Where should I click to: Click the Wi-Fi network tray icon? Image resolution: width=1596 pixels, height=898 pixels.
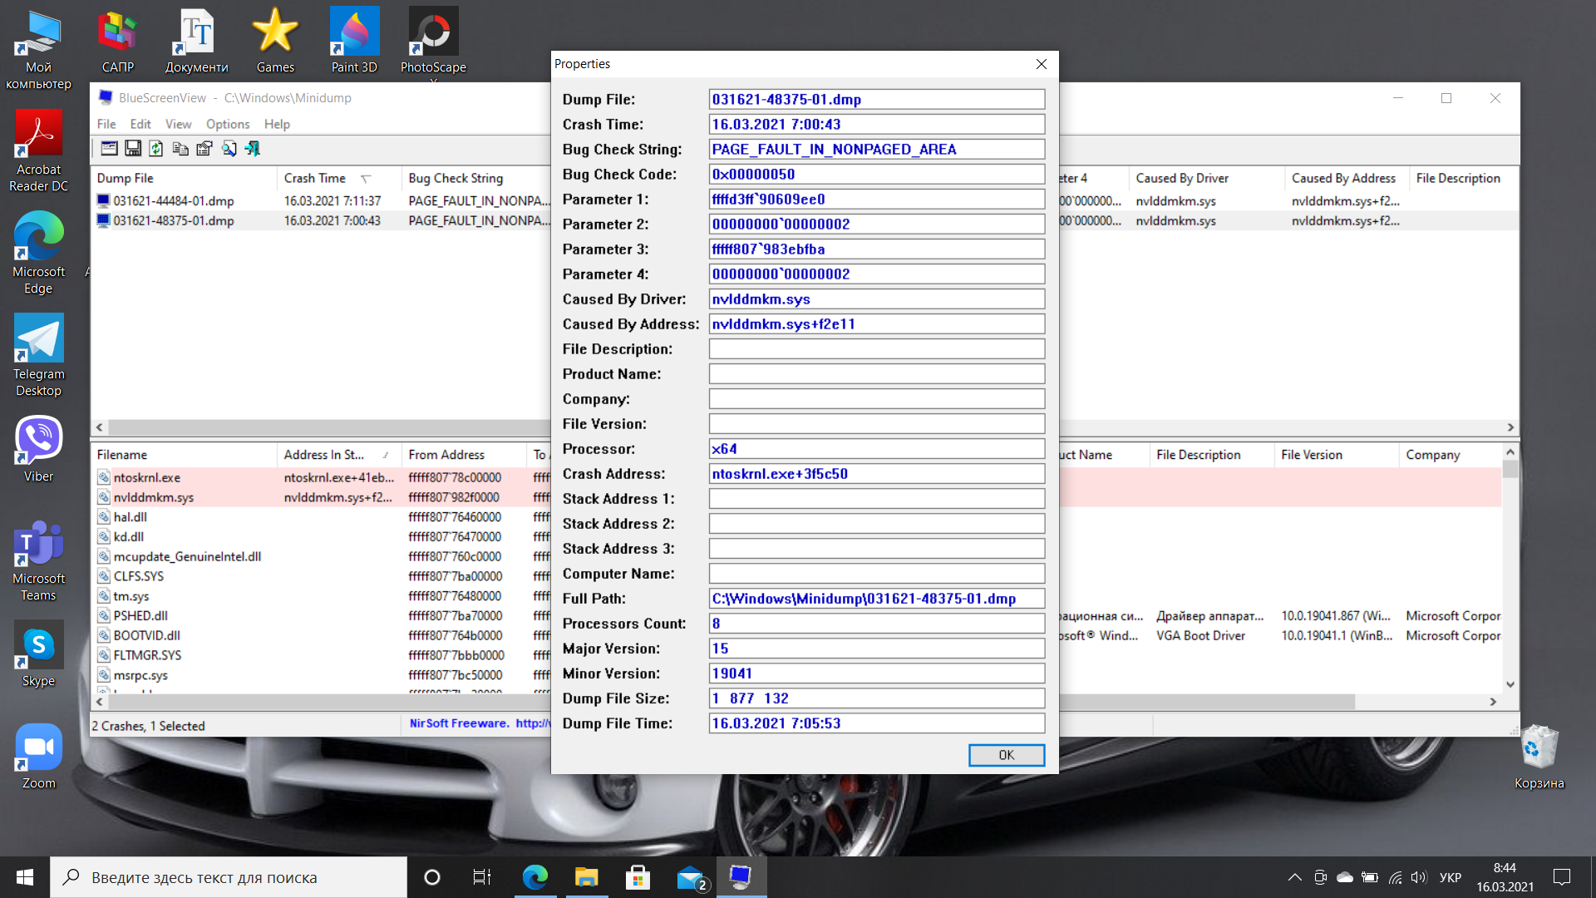[1395, 877]
